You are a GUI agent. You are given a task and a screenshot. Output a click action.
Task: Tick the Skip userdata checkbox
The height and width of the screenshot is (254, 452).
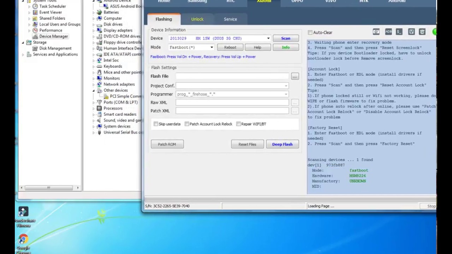coord(156,124)
